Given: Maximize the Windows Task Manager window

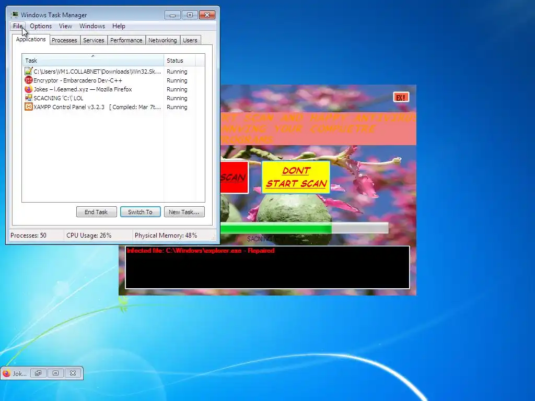Looking at the screenshot, I should tap(190, 15).
